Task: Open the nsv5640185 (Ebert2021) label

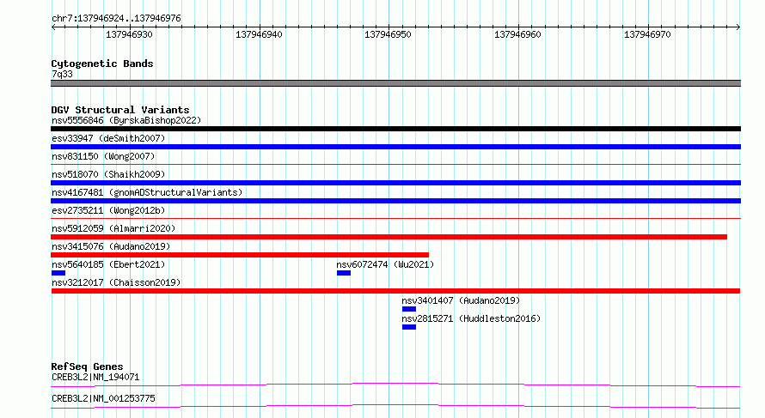Action: (x=108, y=264)
